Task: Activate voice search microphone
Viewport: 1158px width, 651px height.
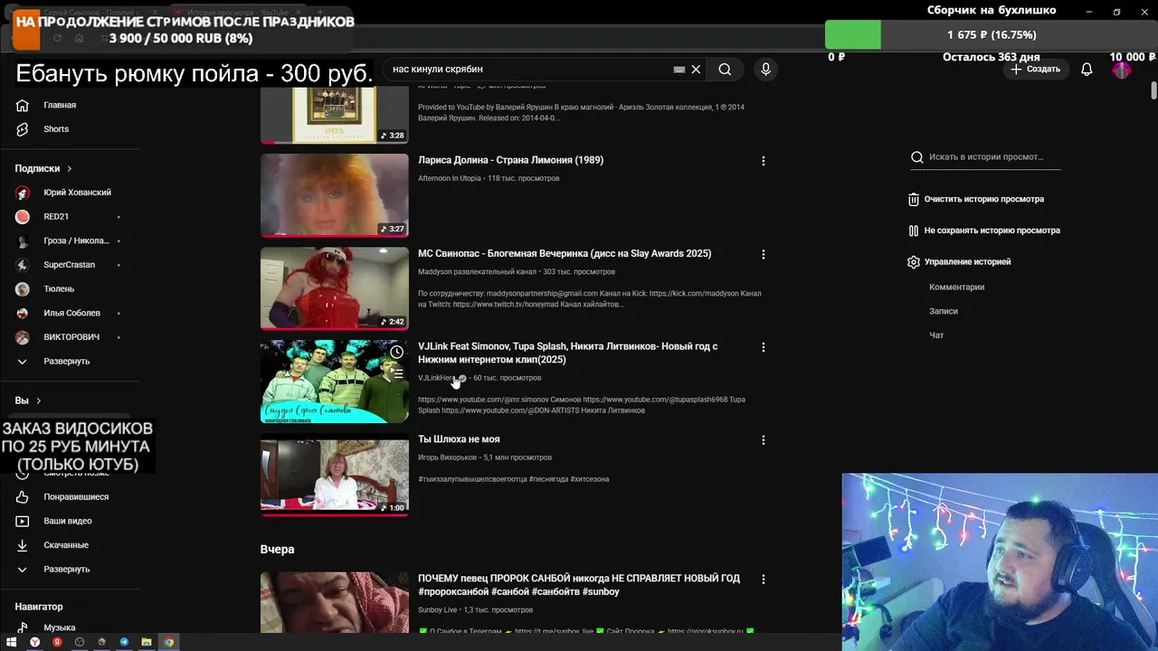Action: [765, 70]
